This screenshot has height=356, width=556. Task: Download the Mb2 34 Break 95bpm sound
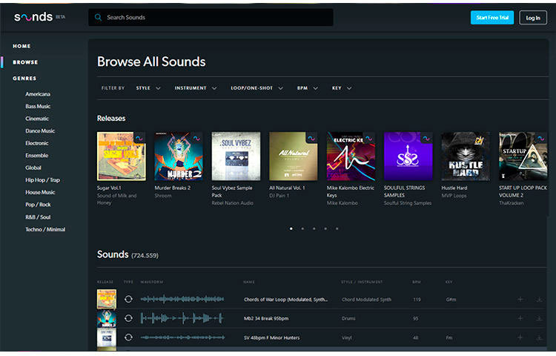tap(540, 318)
